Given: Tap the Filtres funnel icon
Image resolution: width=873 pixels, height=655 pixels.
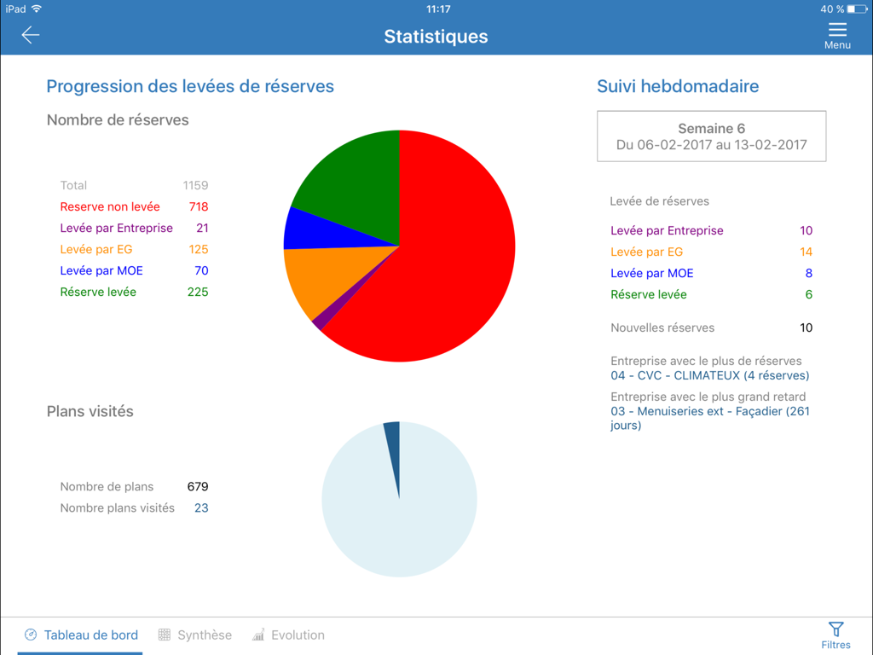Looking at the screenshot, I should [x=835, y=629].
